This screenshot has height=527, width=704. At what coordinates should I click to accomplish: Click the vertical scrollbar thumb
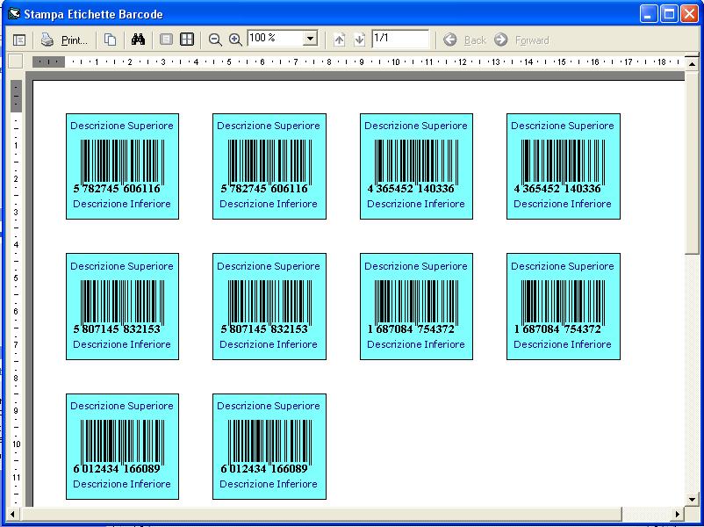pyautogui.click(x=692, y=162)
